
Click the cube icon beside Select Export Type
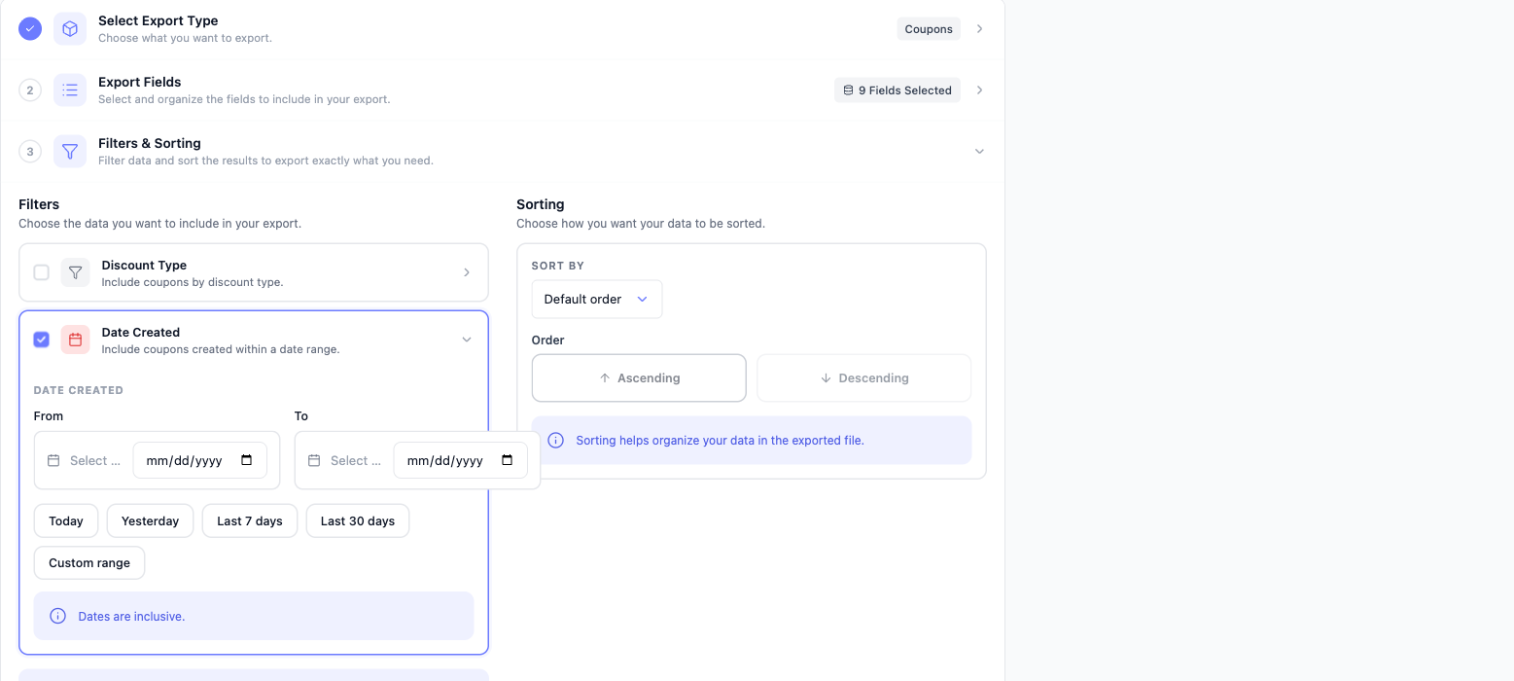[70, 29]
